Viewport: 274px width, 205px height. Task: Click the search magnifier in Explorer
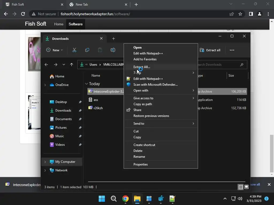pyautogui.click(x=242, y=65)
